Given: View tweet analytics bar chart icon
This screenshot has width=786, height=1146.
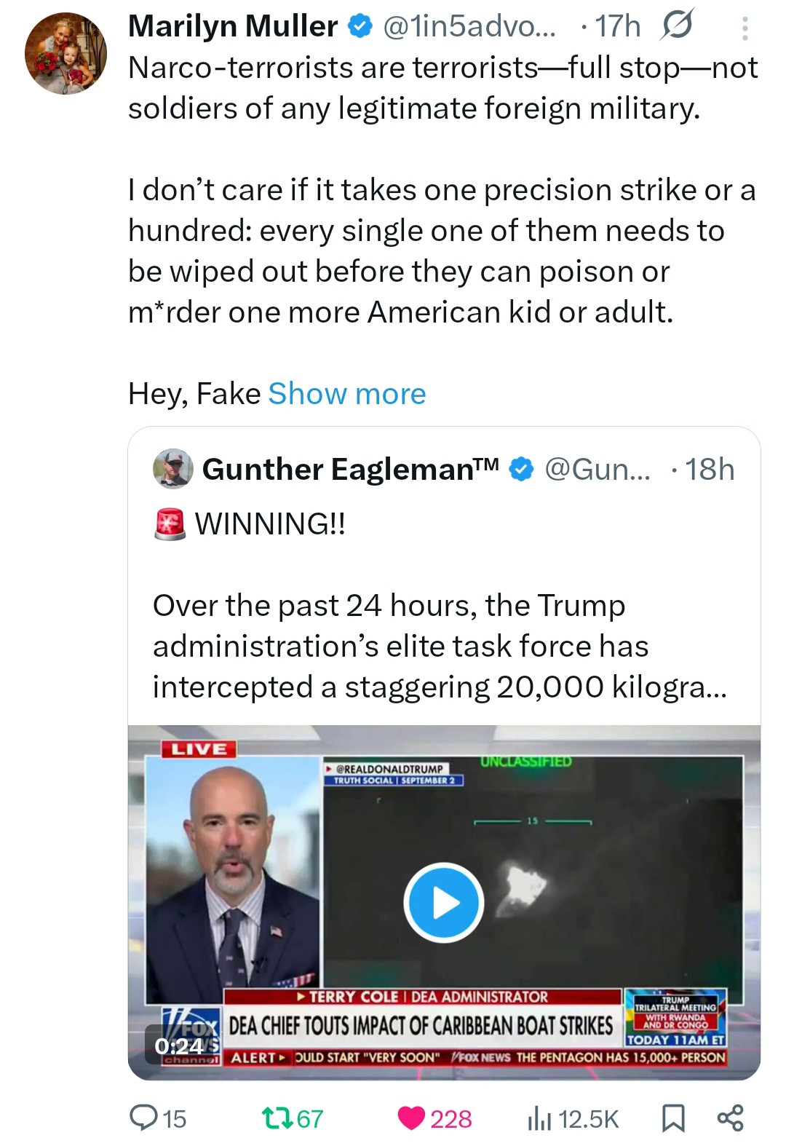Looking at the screenshot, I should (x=539, y=1118).
